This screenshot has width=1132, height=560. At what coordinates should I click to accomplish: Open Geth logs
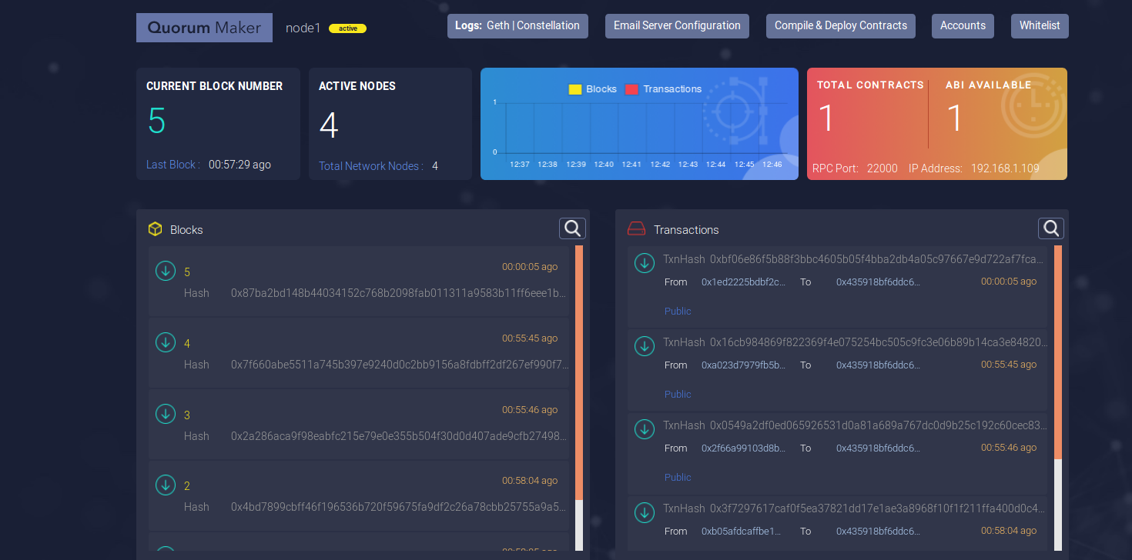pyautogui.click(x=498, y=25)
